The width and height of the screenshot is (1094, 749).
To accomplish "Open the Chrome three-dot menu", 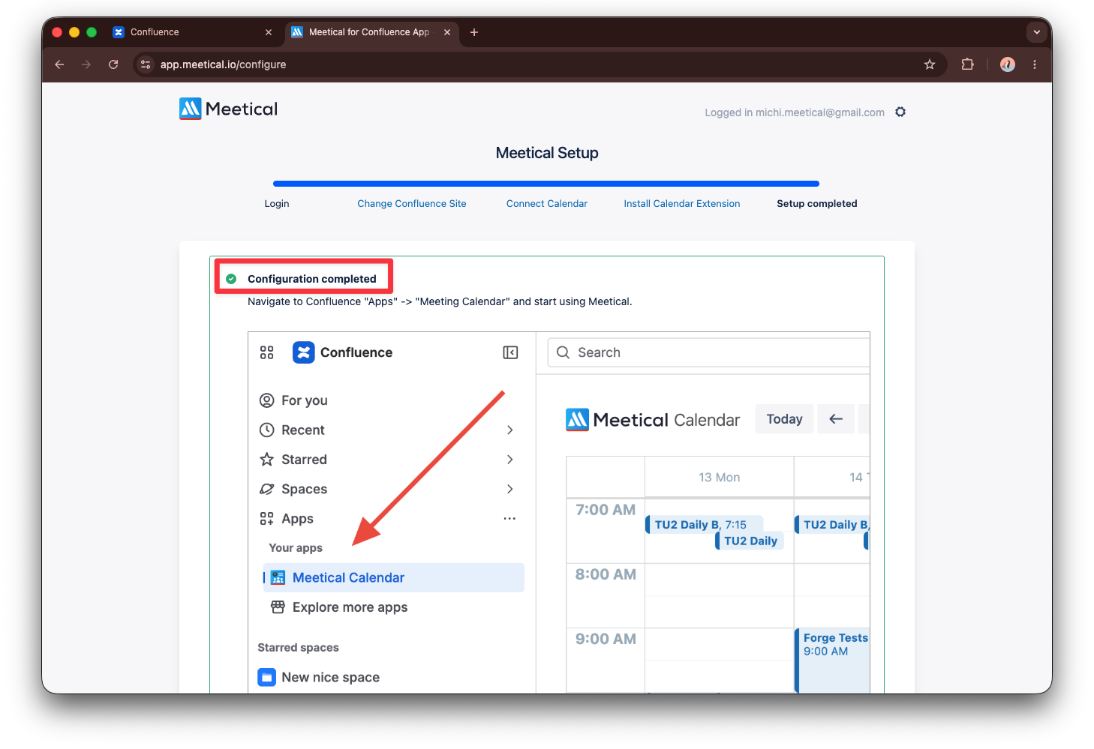I will tap(1035, 64).
